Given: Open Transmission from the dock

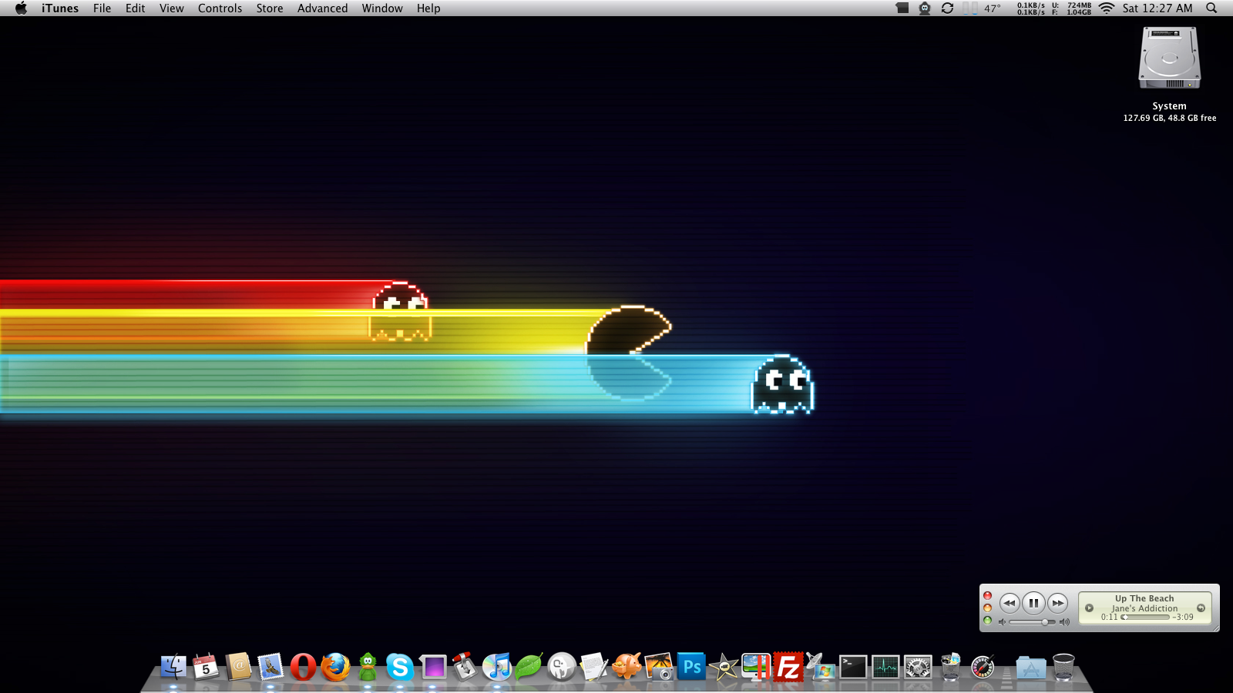Looking at the screenshot, I should coord(465,667).
